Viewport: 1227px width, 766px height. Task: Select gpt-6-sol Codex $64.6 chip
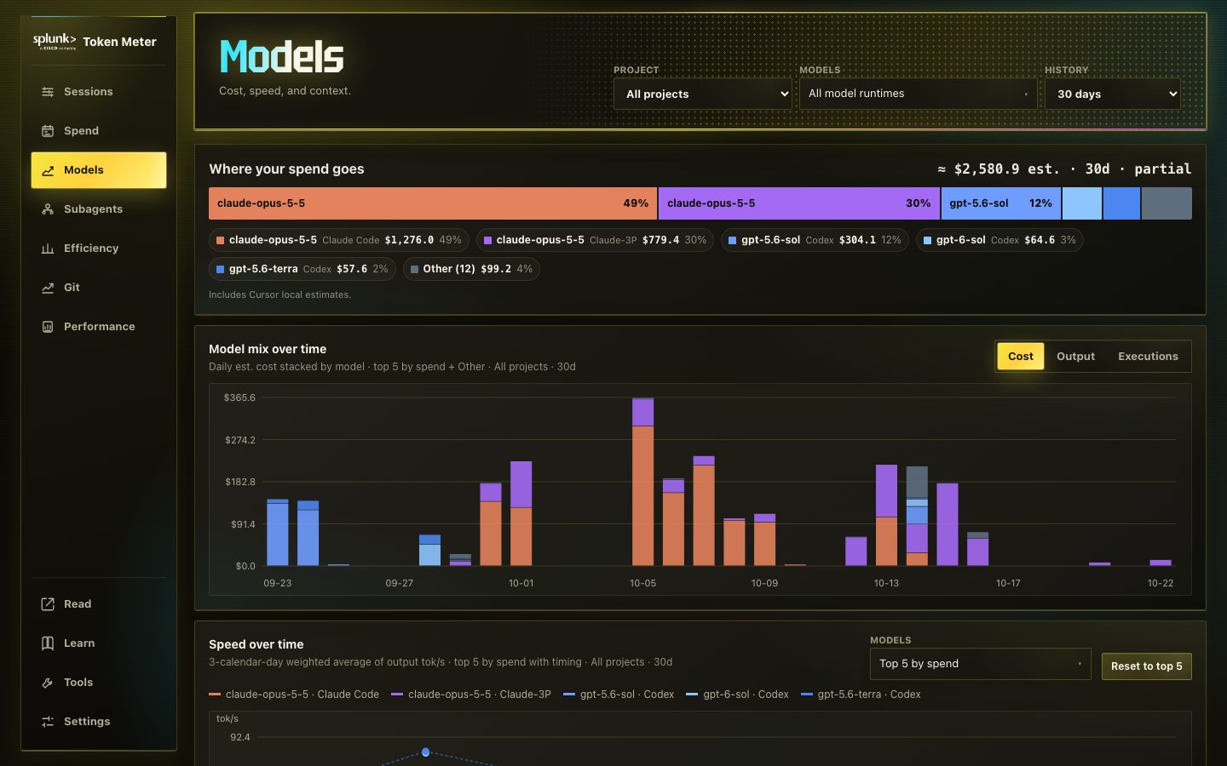coord(999,240)
